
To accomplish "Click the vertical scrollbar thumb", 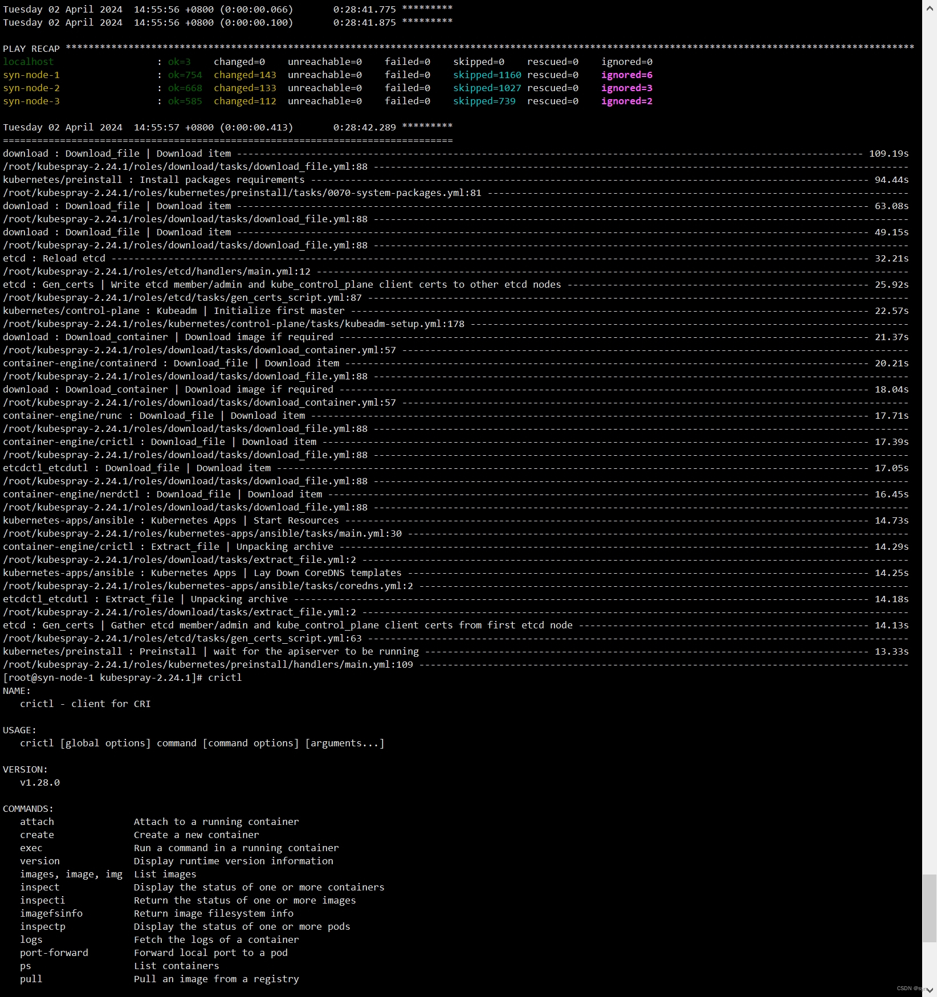I will pos(930,908).
